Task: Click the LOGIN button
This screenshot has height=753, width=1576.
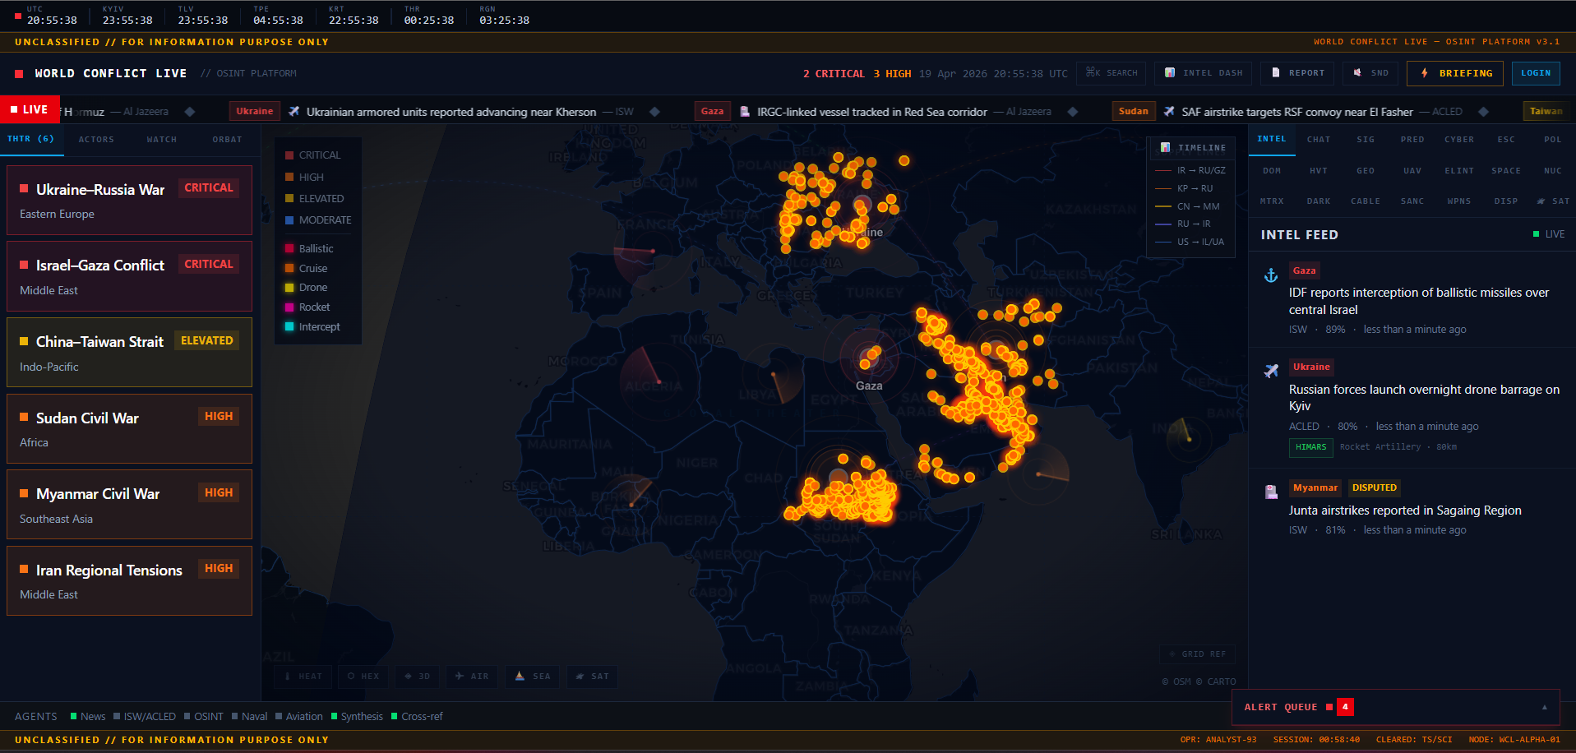Action: click(1535, 73)
